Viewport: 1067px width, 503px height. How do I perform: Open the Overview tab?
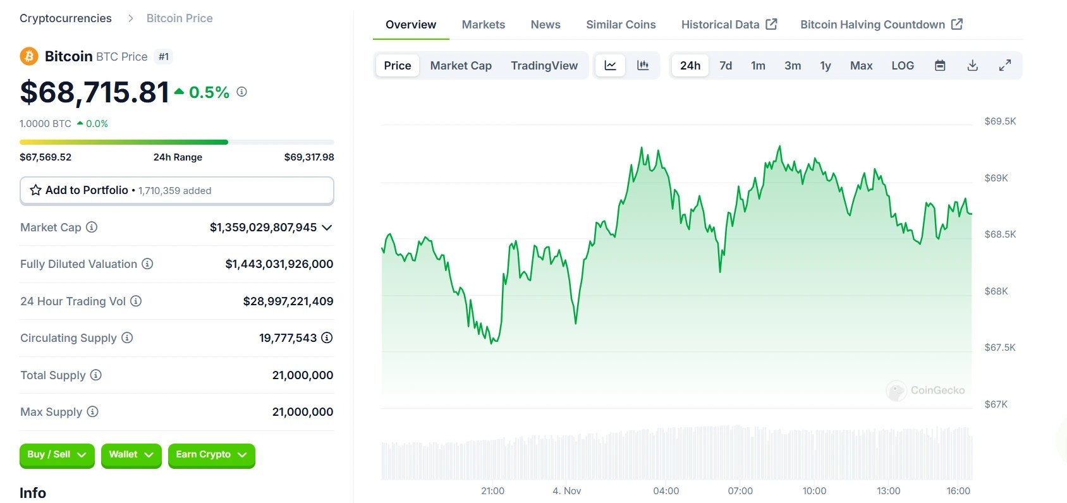(x=411, y=25)
